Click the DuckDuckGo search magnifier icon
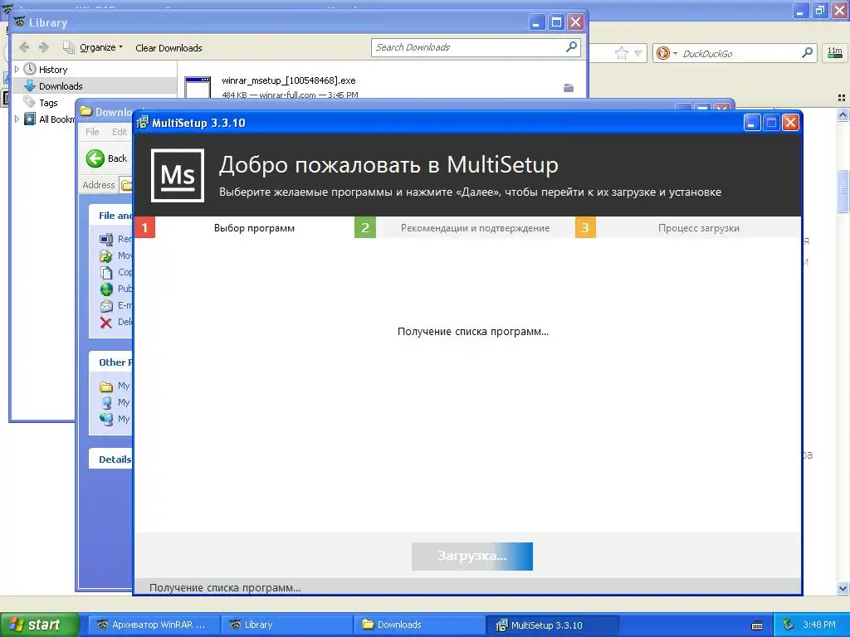The image size is (850, 637). [807, 52]
